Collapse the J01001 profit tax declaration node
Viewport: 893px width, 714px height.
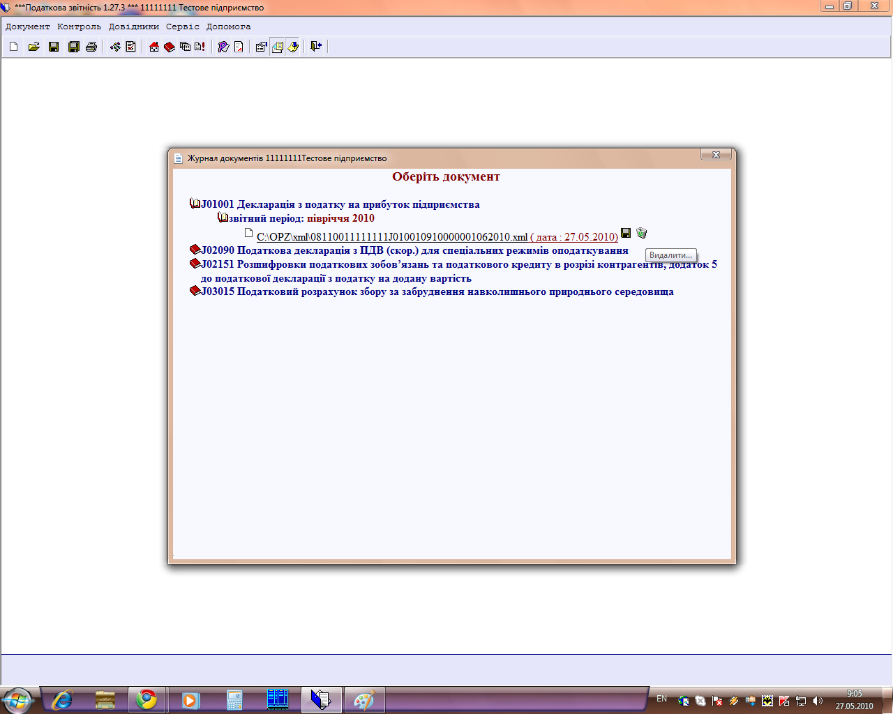(195, 204)
